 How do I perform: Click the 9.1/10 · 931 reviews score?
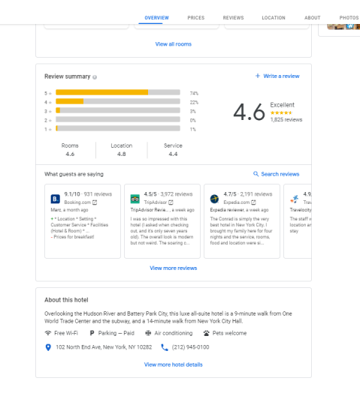[x=88, y=194]
